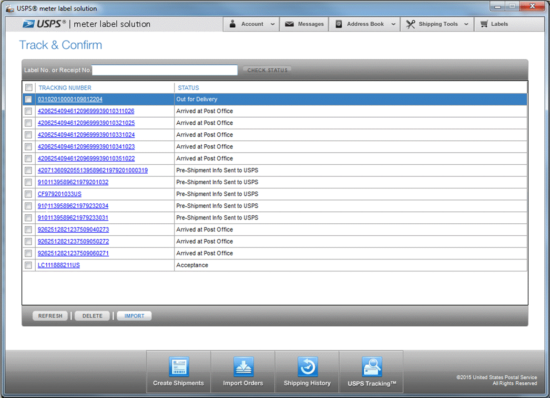Open tracking link 420713609205513958962197920100319
This screenshot has width=550, height=398.
point(92,170)
